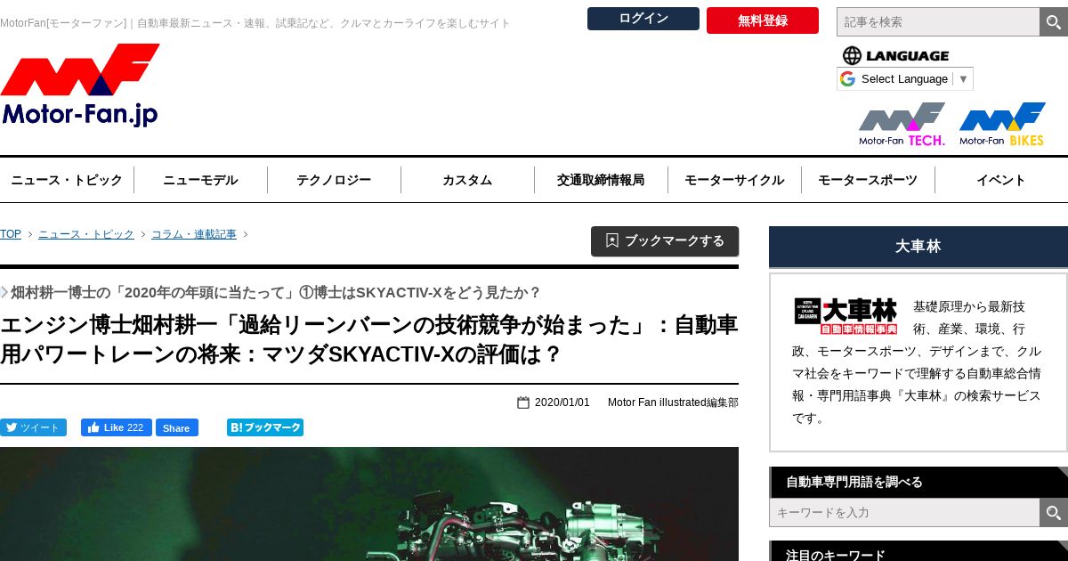Viewport: 1068px width, 561px height.
Task: Open the ニューモデル menu
Action: [200, 180]
